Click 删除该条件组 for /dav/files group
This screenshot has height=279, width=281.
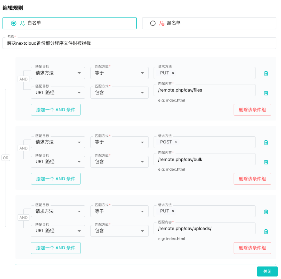click(x=252, y=110)
